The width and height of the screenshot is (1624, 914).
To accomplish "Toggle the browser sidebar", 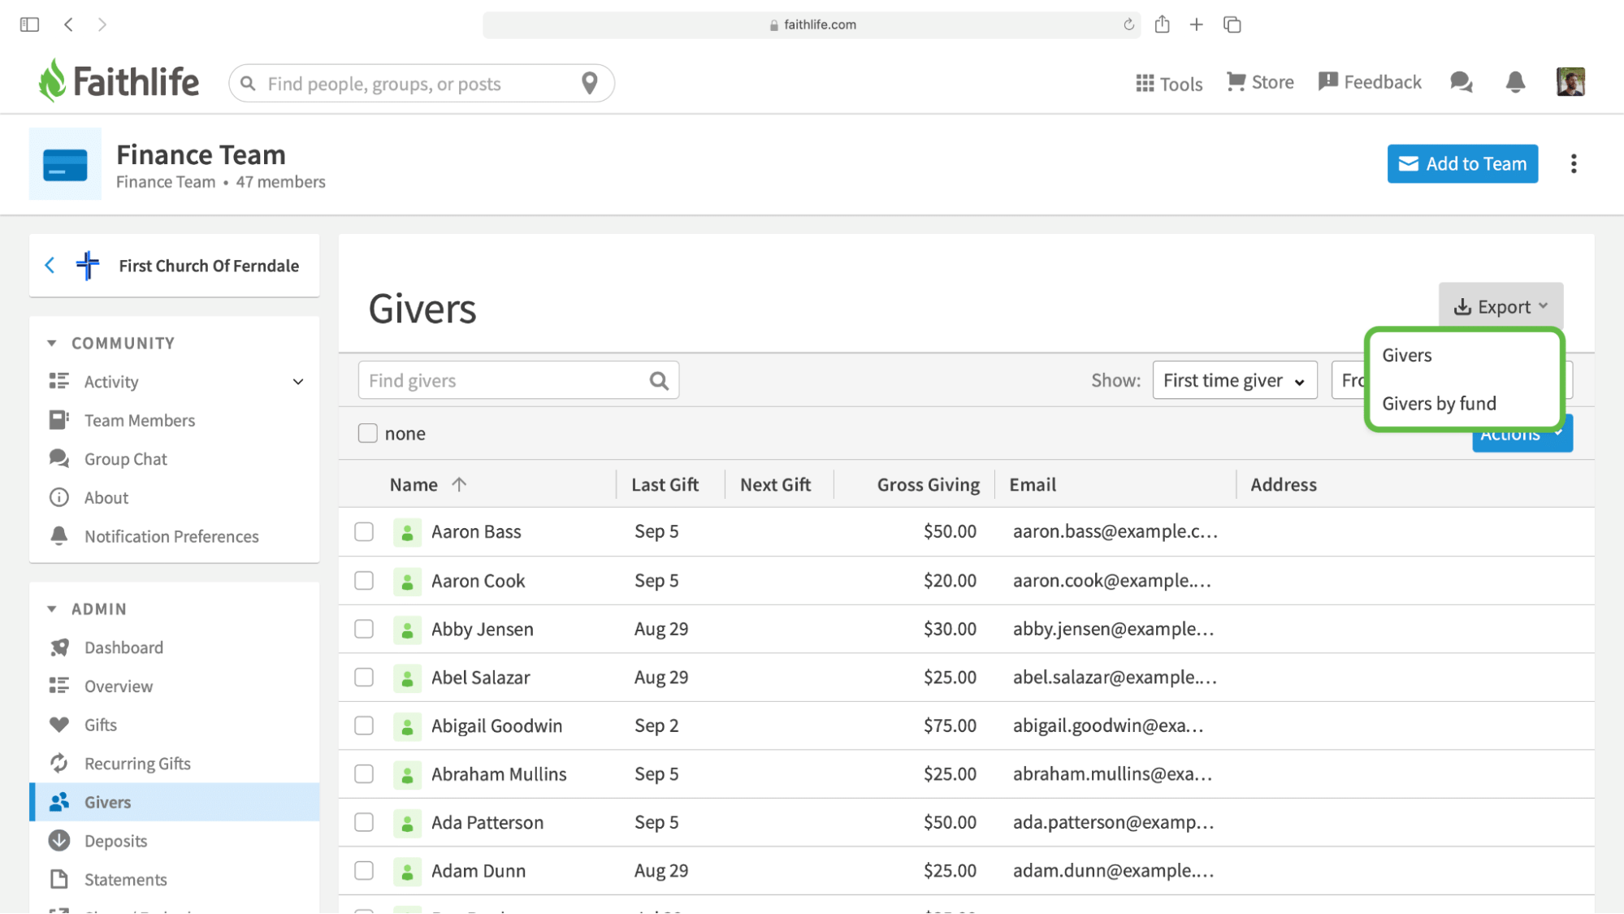I will [29, 24].
